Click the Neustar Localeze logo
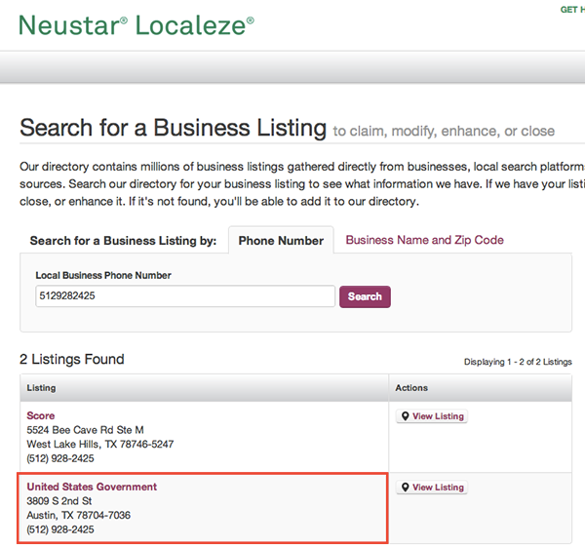The height and width of the screenshot is (548, 585). (x=136, y=24)
